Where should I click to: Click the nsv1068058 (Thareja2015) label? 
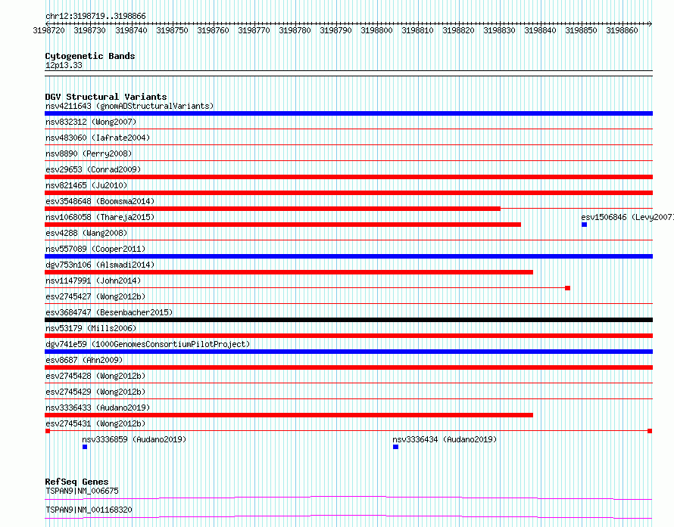pos(100,217)
